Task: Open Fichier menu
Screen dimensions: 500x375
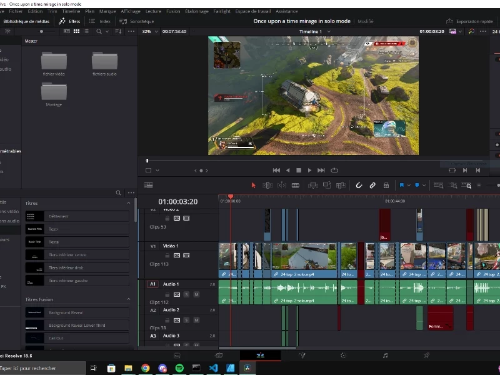Action: click(16, 11)
